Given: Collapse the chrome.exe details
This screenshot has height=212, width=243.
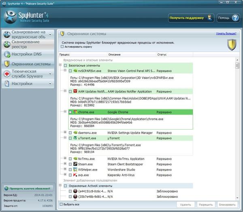Looking at the screenshot, I should [x=65, y=111].
